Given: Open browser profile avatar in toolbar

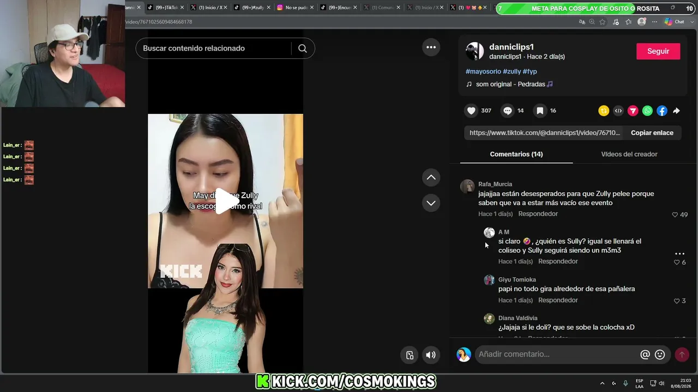Looking at the screenshot, I should point(642,22).
